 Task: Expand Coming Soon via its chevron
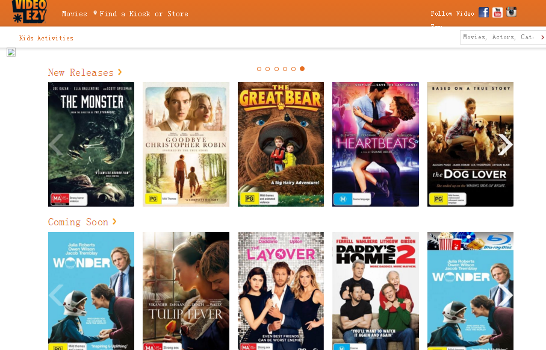[114, 221]
